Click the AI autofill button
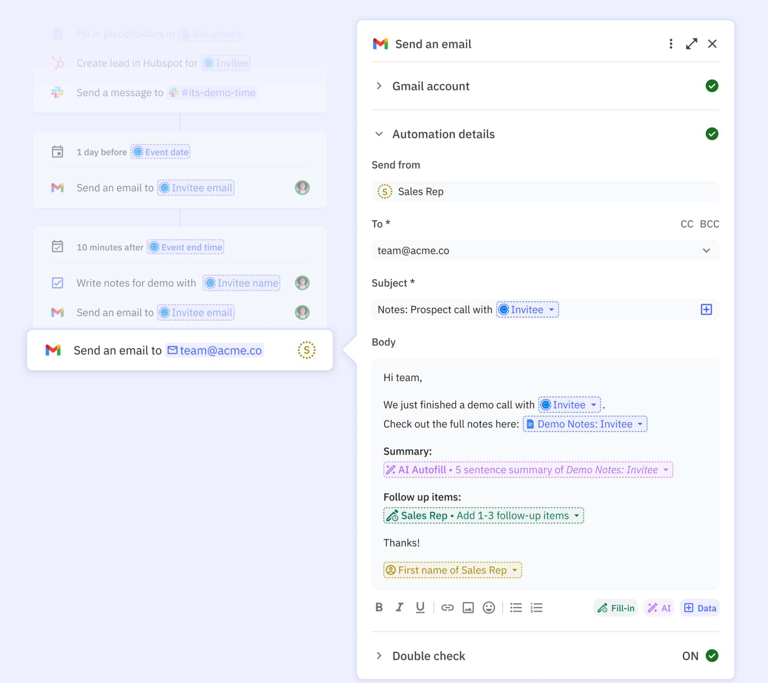This screenshot has height=683, width=768. 659,608
